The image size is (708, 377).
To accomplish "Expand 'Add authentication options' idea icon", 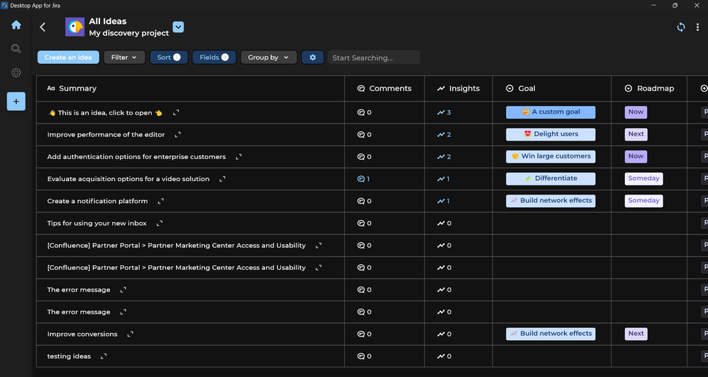I will (x=239, y=157).
